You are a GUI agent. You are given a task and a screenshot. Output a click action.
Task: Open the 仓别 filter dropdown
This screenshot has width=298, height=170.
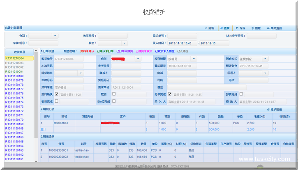[x=55, y=36]
